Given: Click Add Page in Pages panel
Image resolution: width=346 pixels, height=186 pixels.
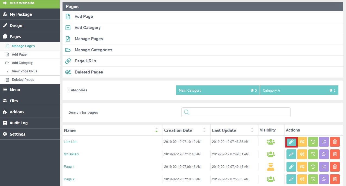Looking at the screenshot, I should (x=203, y=17).
